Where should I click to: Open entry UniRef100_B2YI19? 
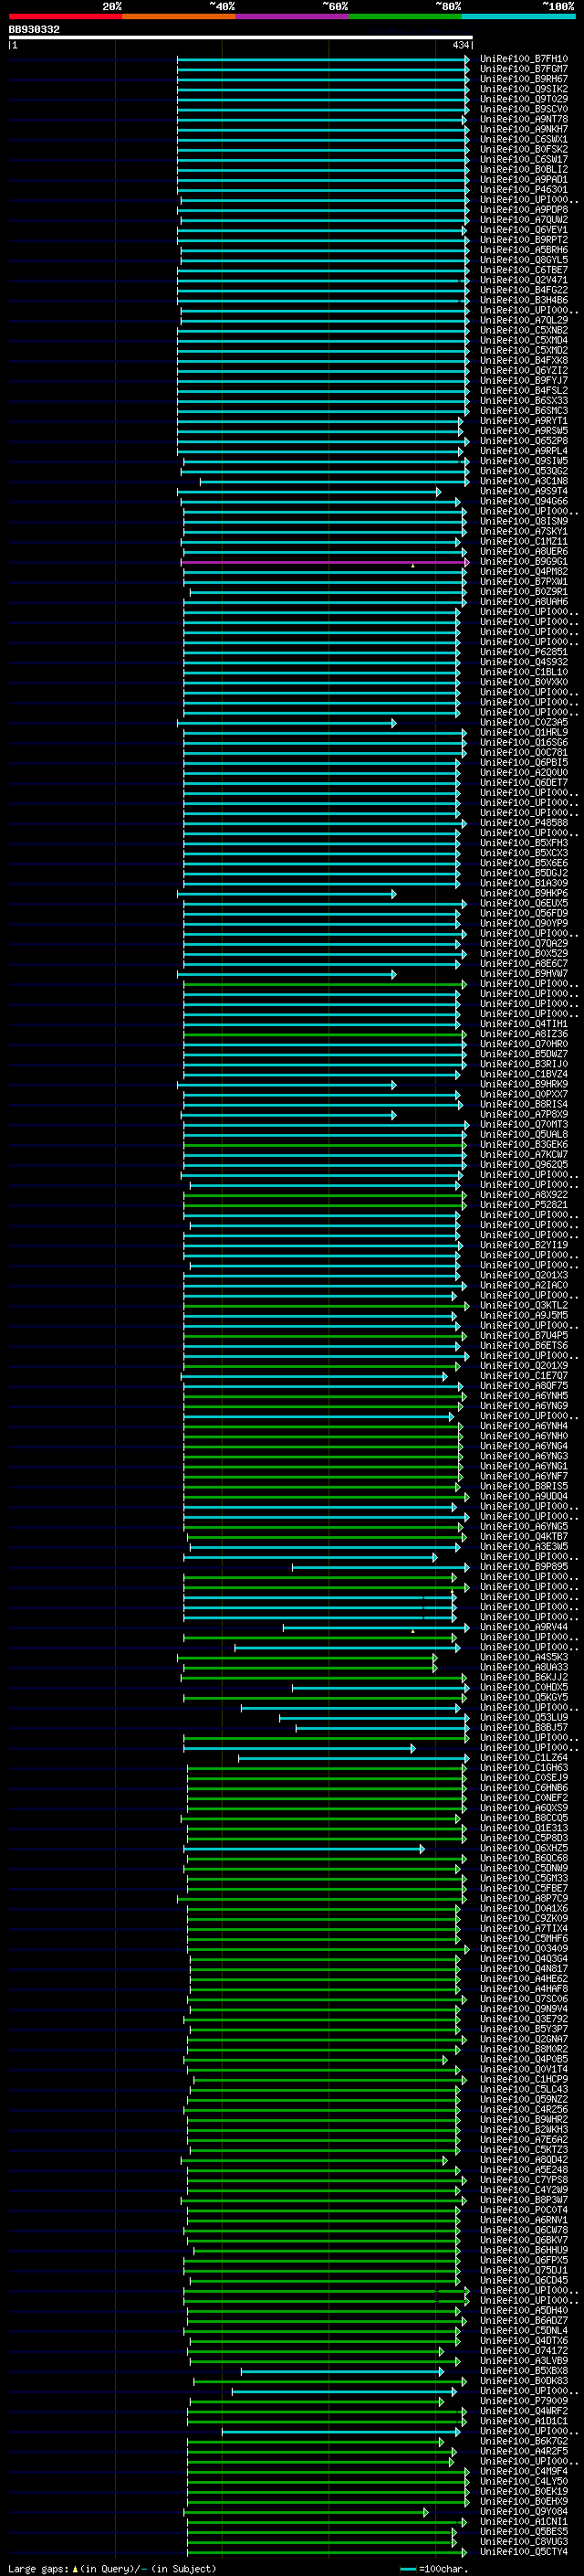tap(523, 1246)
